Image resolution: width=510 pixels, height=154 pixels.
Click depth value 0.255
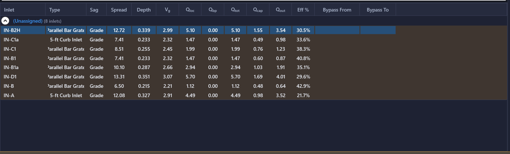pyautogui.click(x=144, y=49)
